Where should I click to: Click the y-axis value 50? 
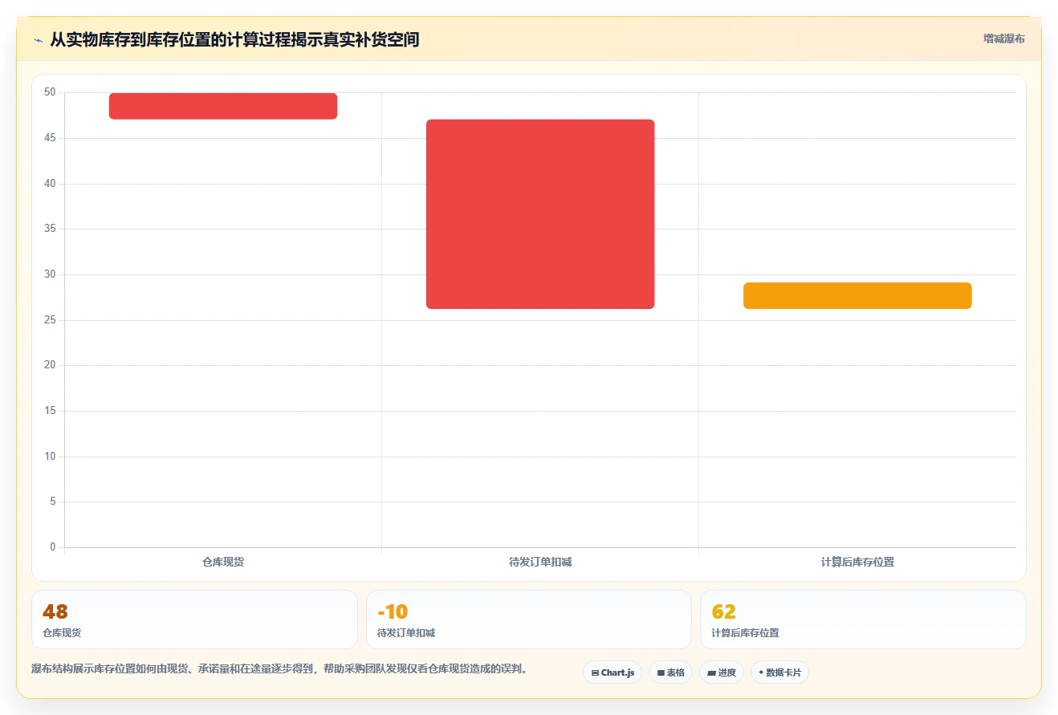pos(50,92)
